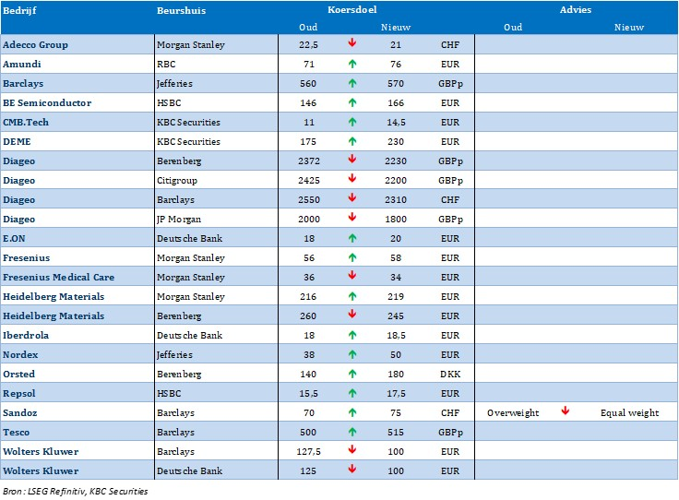This screenshot has width=679, height=500.
Task: Select the Beurshuis column header
Action: [182, 10]
